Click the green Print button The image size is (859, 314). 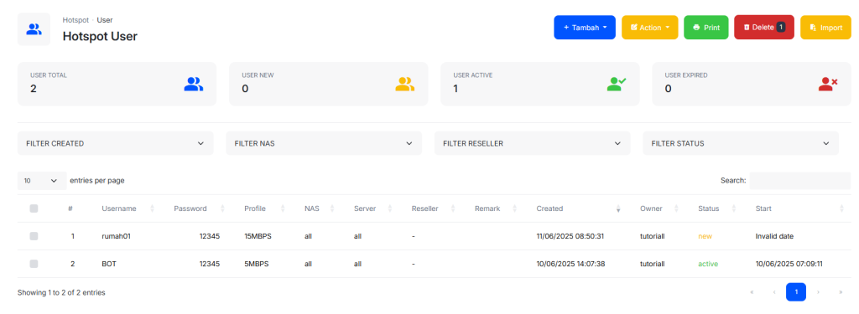pyautogui.click(x=706, y=28)
